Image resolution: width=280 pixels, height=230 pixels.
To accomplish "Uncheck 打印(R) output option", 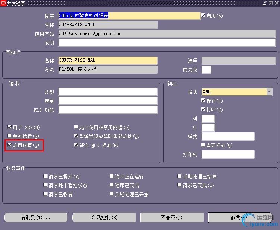I will pyautogui.click(x=203, y=109).
